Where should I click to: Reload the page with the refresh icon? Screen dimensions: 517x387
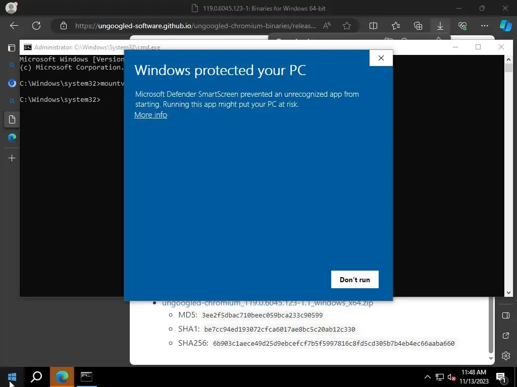pyautogui.click(x=36, y=26)
